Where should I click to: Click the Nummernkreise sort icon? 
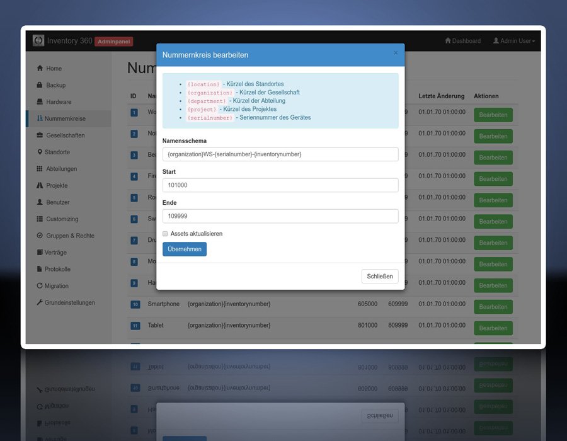[40, 118]
